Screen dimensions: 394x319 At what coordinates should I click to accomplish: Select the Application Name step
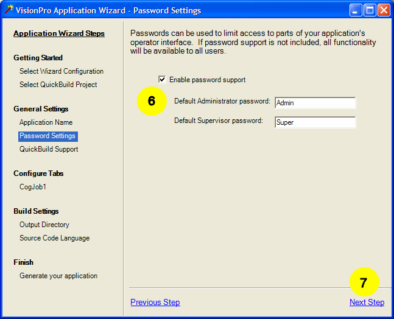click(46, 122)
